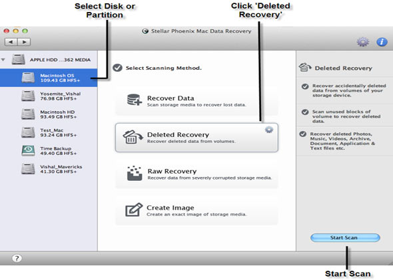Image resolution: width=393 pixels, height=280 pixels.
Task: Go forward with the right arrow button
Action: coord(24,42)
